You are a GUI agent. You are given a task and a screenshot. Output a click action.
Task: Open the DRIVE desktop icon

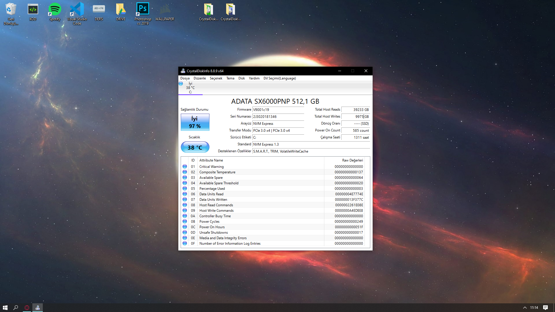[121, 12]
